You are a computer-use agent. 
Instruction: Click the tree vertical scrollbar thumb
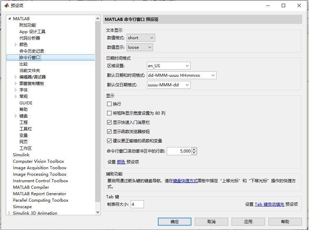[x=98, y=112]
